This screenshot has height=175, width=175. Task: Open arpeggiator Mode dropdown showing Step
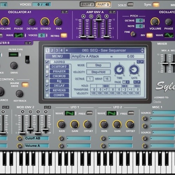98,65
